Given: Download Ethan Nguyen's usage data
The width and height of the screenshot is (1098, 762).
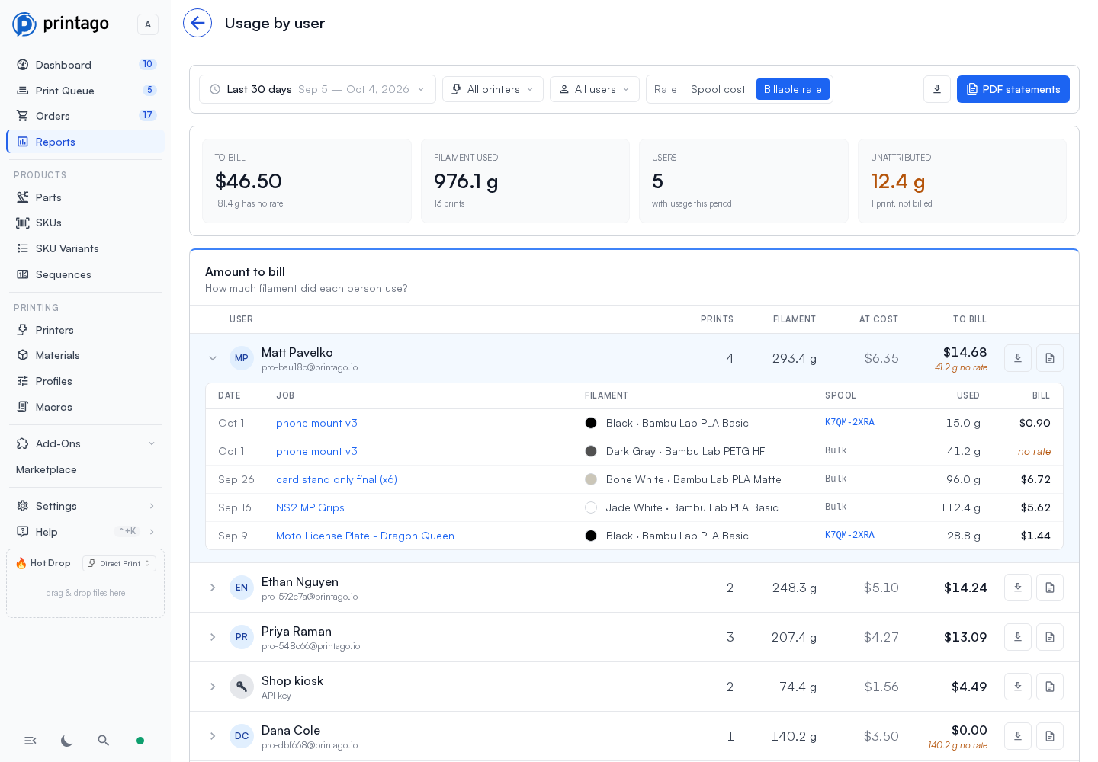Looking at the screenshot, I should [x=1018, y=588].
